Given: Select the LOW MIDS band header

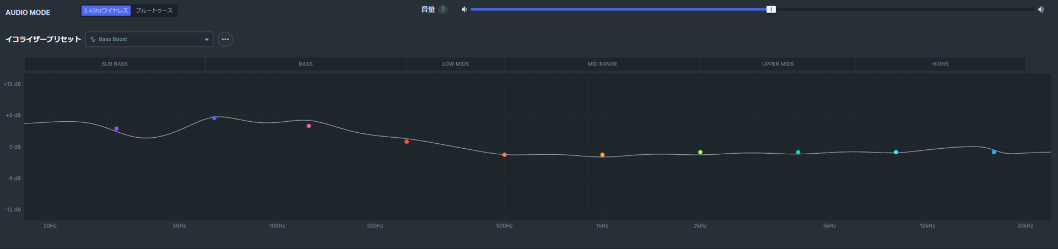Looking at the screenshot, I should (x=455, y=64).
